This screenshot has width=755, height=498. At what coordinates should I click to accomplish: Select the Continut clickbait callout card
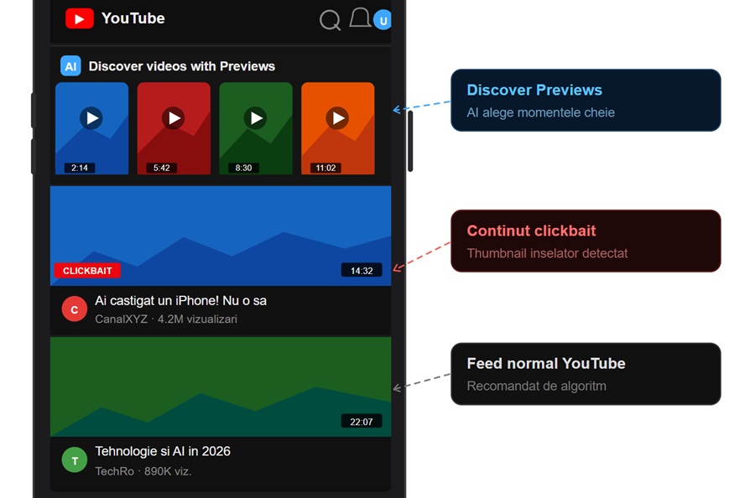click(585, 241)
